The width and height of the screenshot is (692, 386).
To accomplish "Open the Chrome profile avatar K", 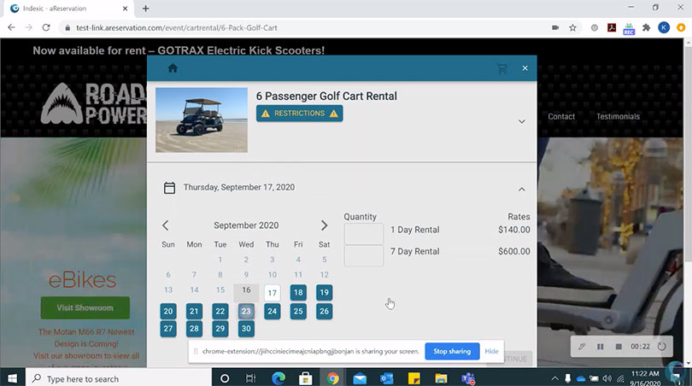I will 664,28.
